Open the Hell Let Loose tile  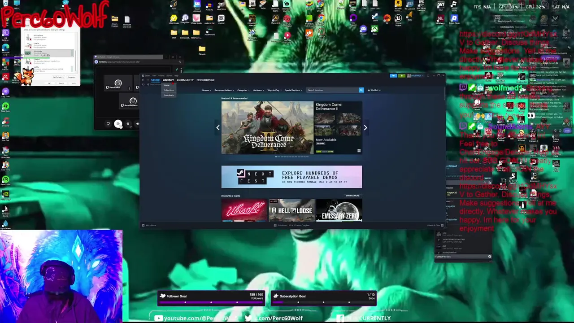(291, 210)
